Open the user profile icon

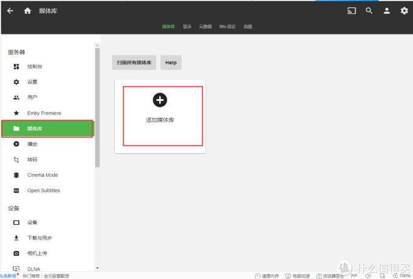[387, 11]
